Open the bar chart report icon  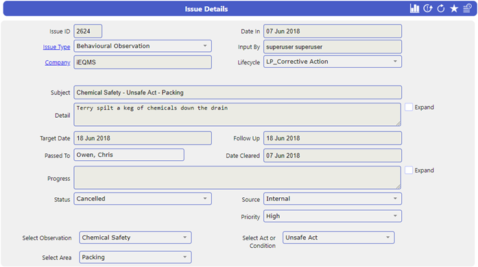(414, 8)
